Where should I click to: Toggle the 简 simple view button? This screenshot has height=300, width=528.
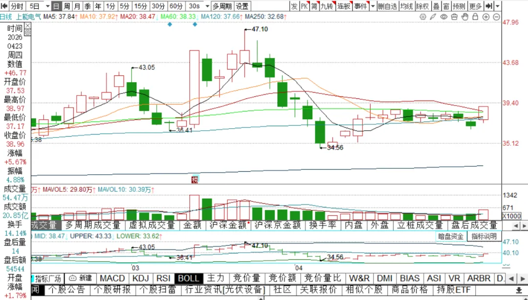[314, 6]
